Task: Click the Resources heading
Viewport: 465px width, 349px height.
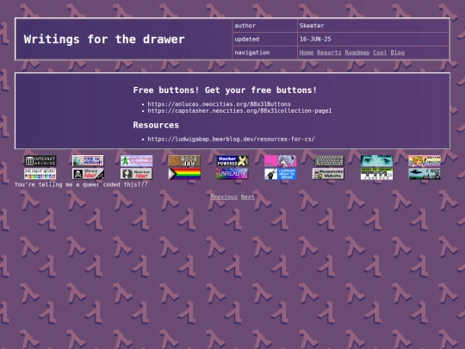Action: point(156,125)
